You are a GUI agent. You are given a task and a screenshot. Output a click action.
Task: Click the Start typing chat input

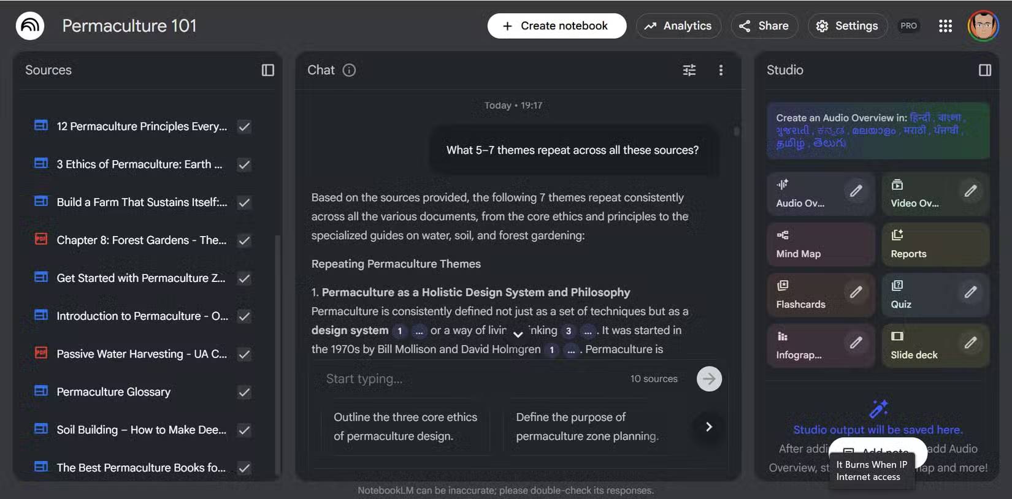coord(472,379)
